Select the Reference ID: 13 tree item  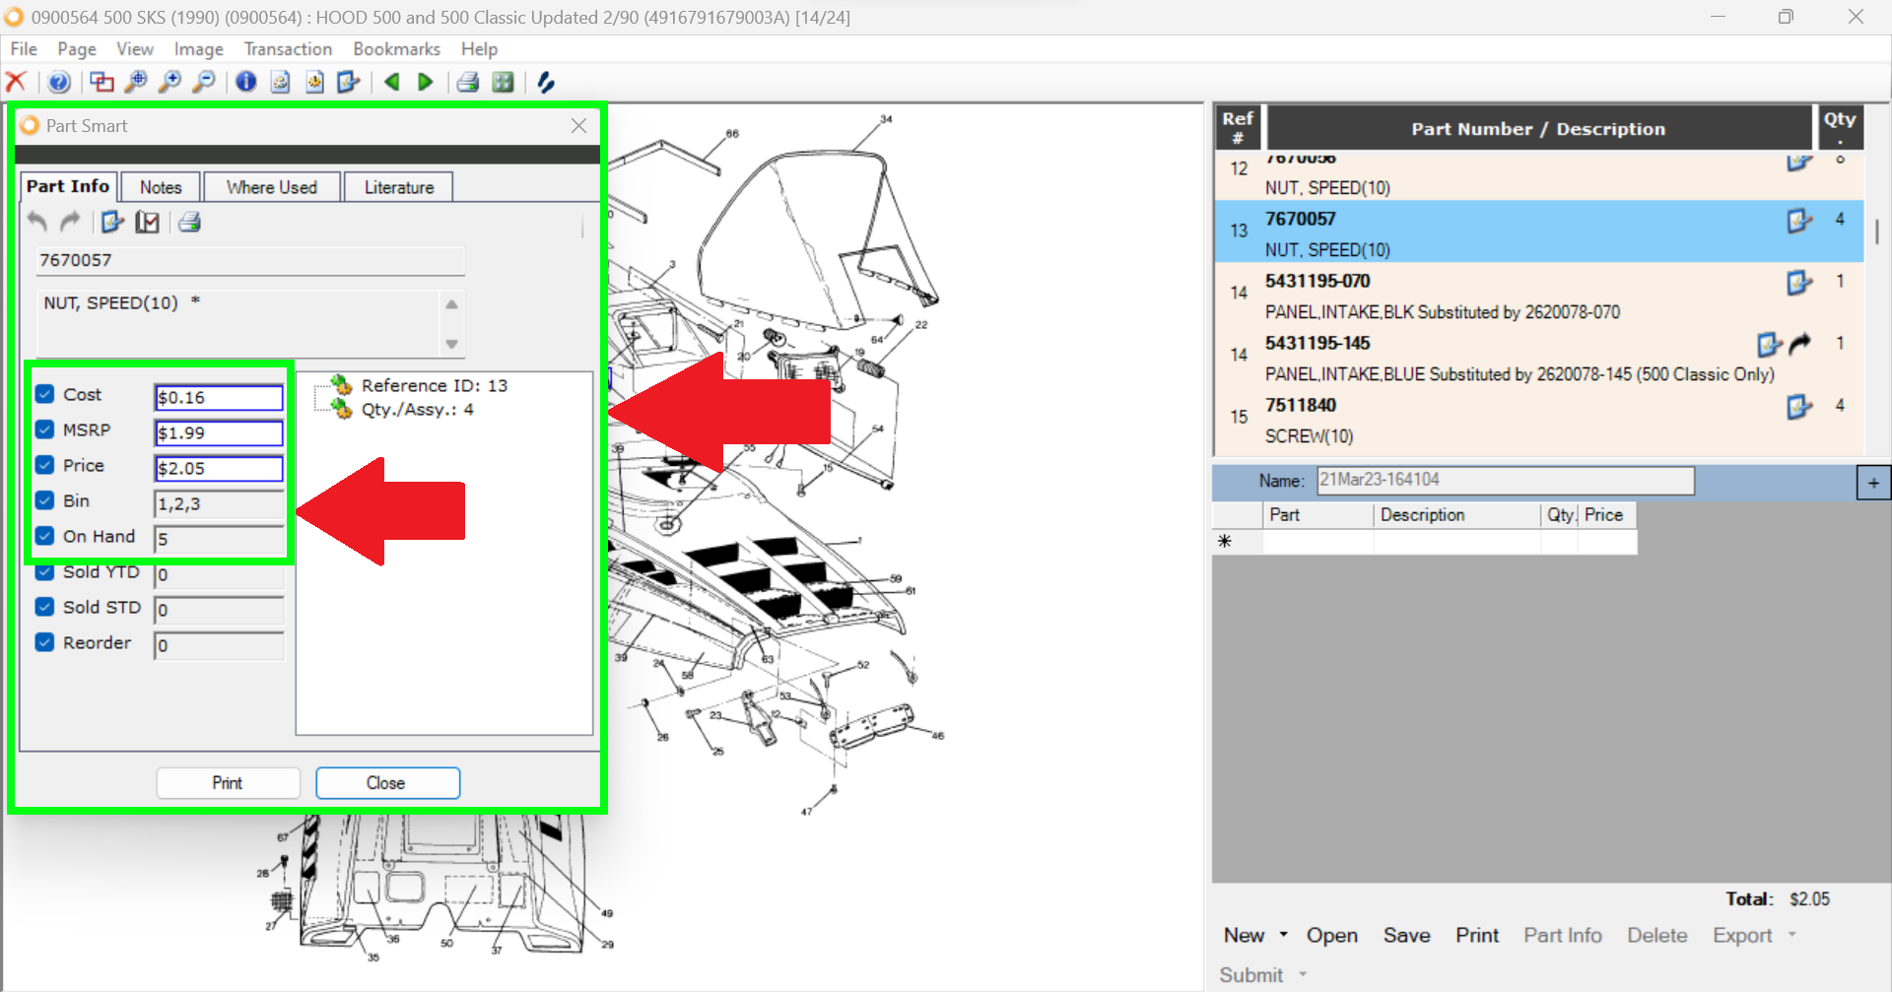click(x=434, y=386)
